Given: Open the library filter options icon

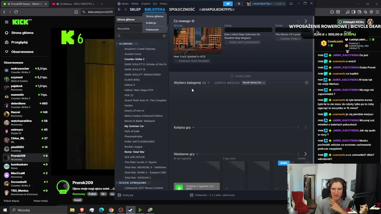Looking at the screenshot, I should point(164,36).
